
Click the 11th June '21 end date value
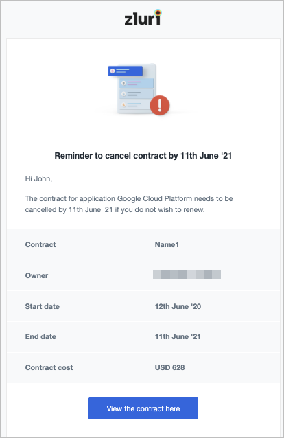click(178, 336)
